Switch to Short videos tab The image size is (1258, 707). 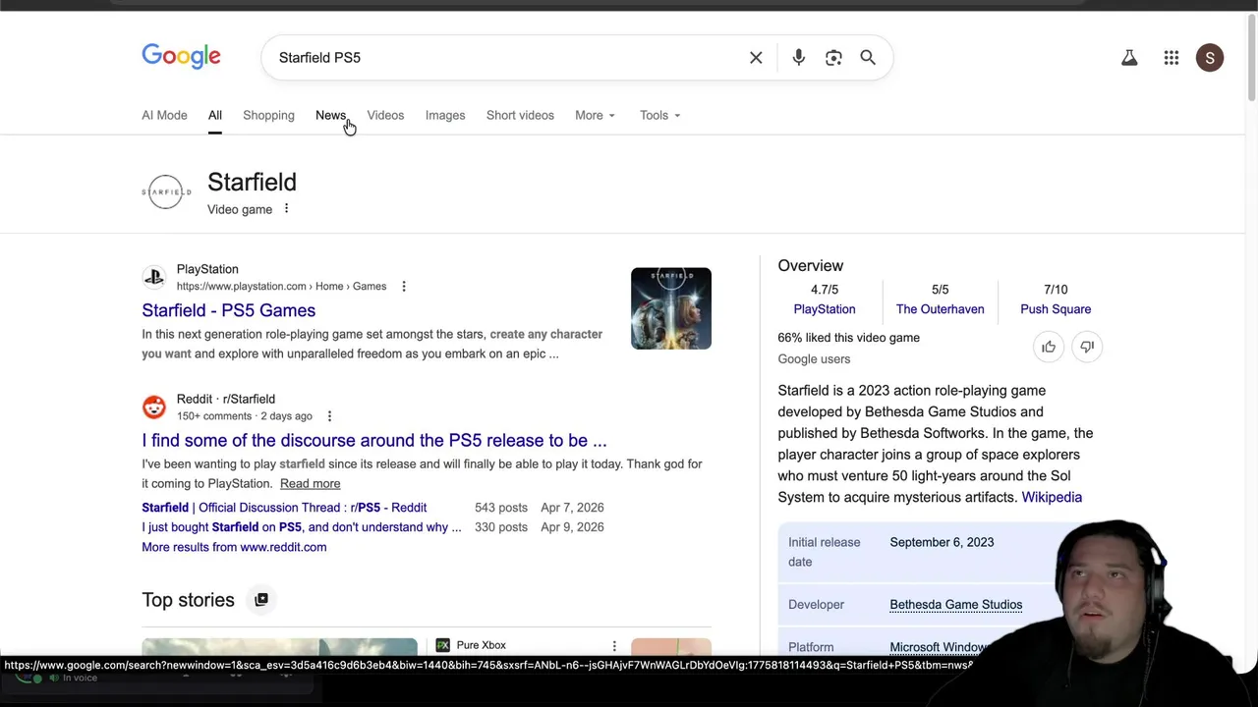tap(520, 115)
